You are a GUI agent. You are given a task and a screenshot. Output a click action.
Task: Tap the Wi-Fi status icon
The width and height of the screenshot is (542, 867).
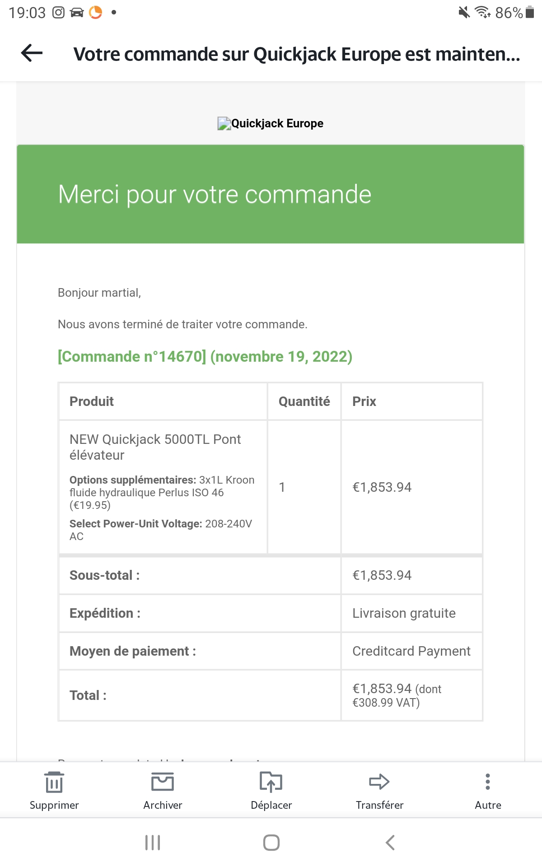[x=483, y=12]
